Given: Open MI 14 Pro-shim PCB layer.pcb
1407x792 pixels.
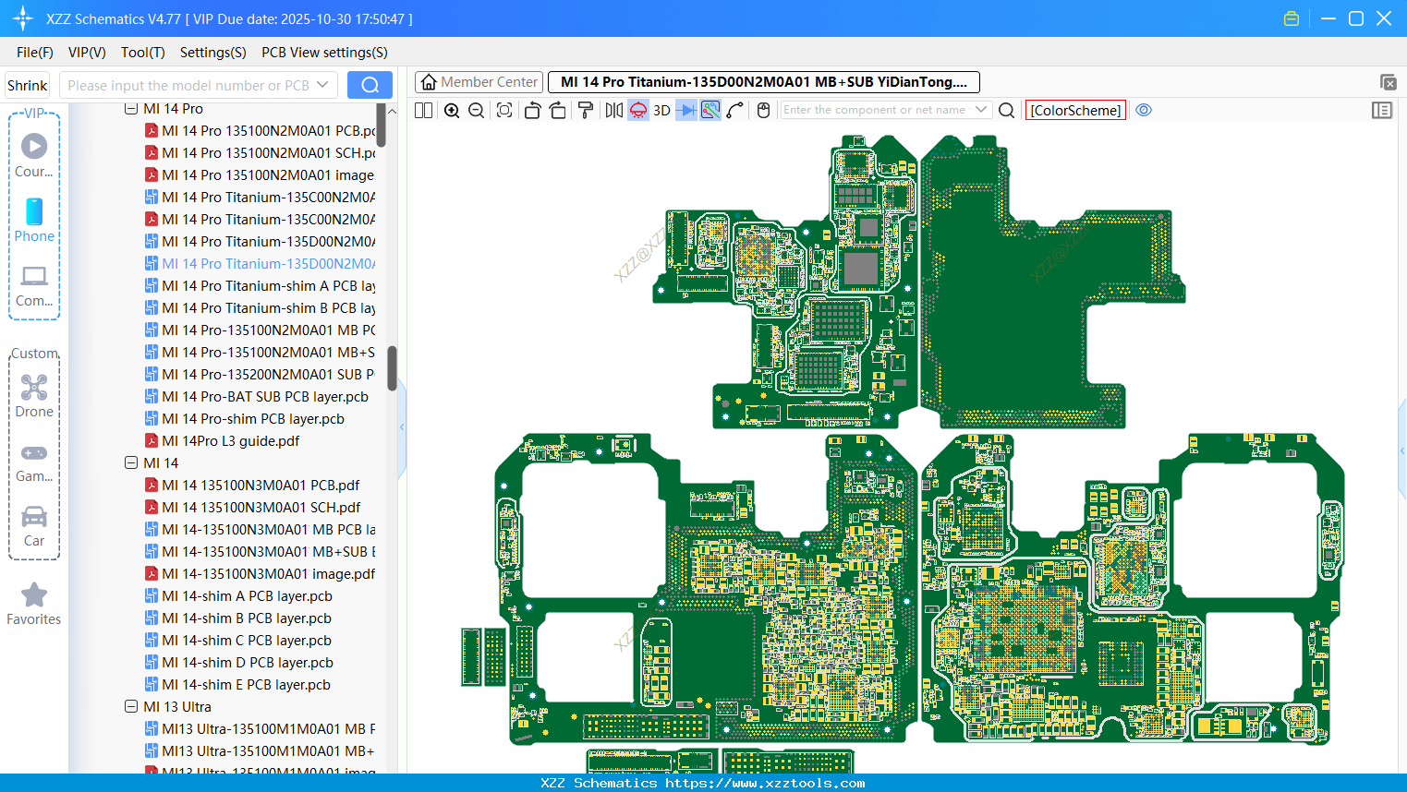Looking at the screenshot, I should click(245, 419).
